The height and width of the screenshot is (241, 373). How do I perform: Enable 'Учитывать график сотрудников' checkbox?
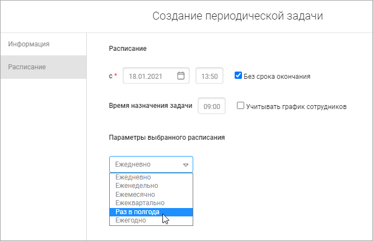click(240, 106)
